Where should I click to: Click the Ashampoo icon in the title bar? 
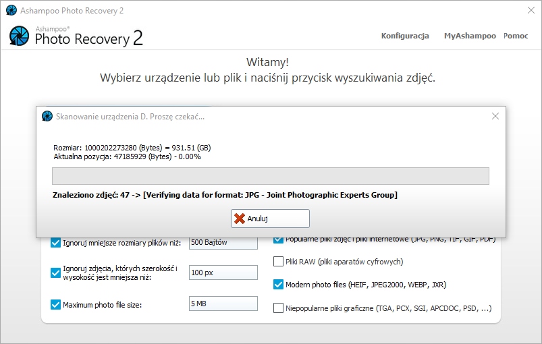coord(11,11)
